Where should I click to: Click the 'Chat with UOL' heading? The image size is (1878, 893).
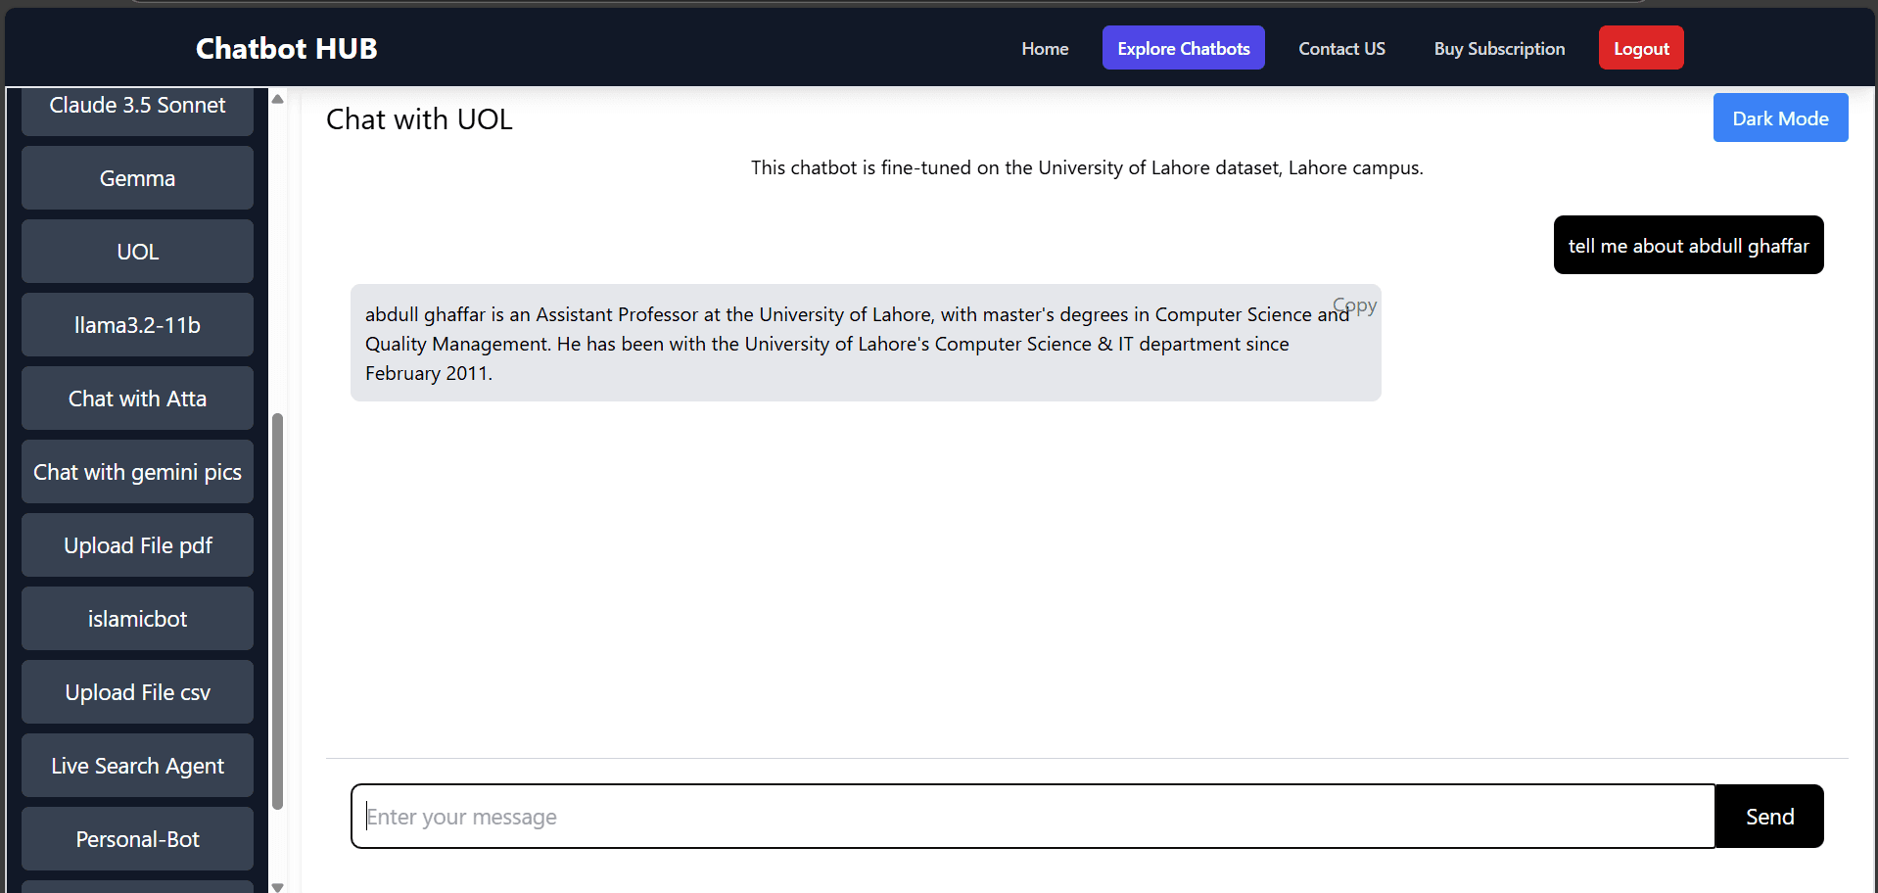pyautogui.click(x=419, y=118)
